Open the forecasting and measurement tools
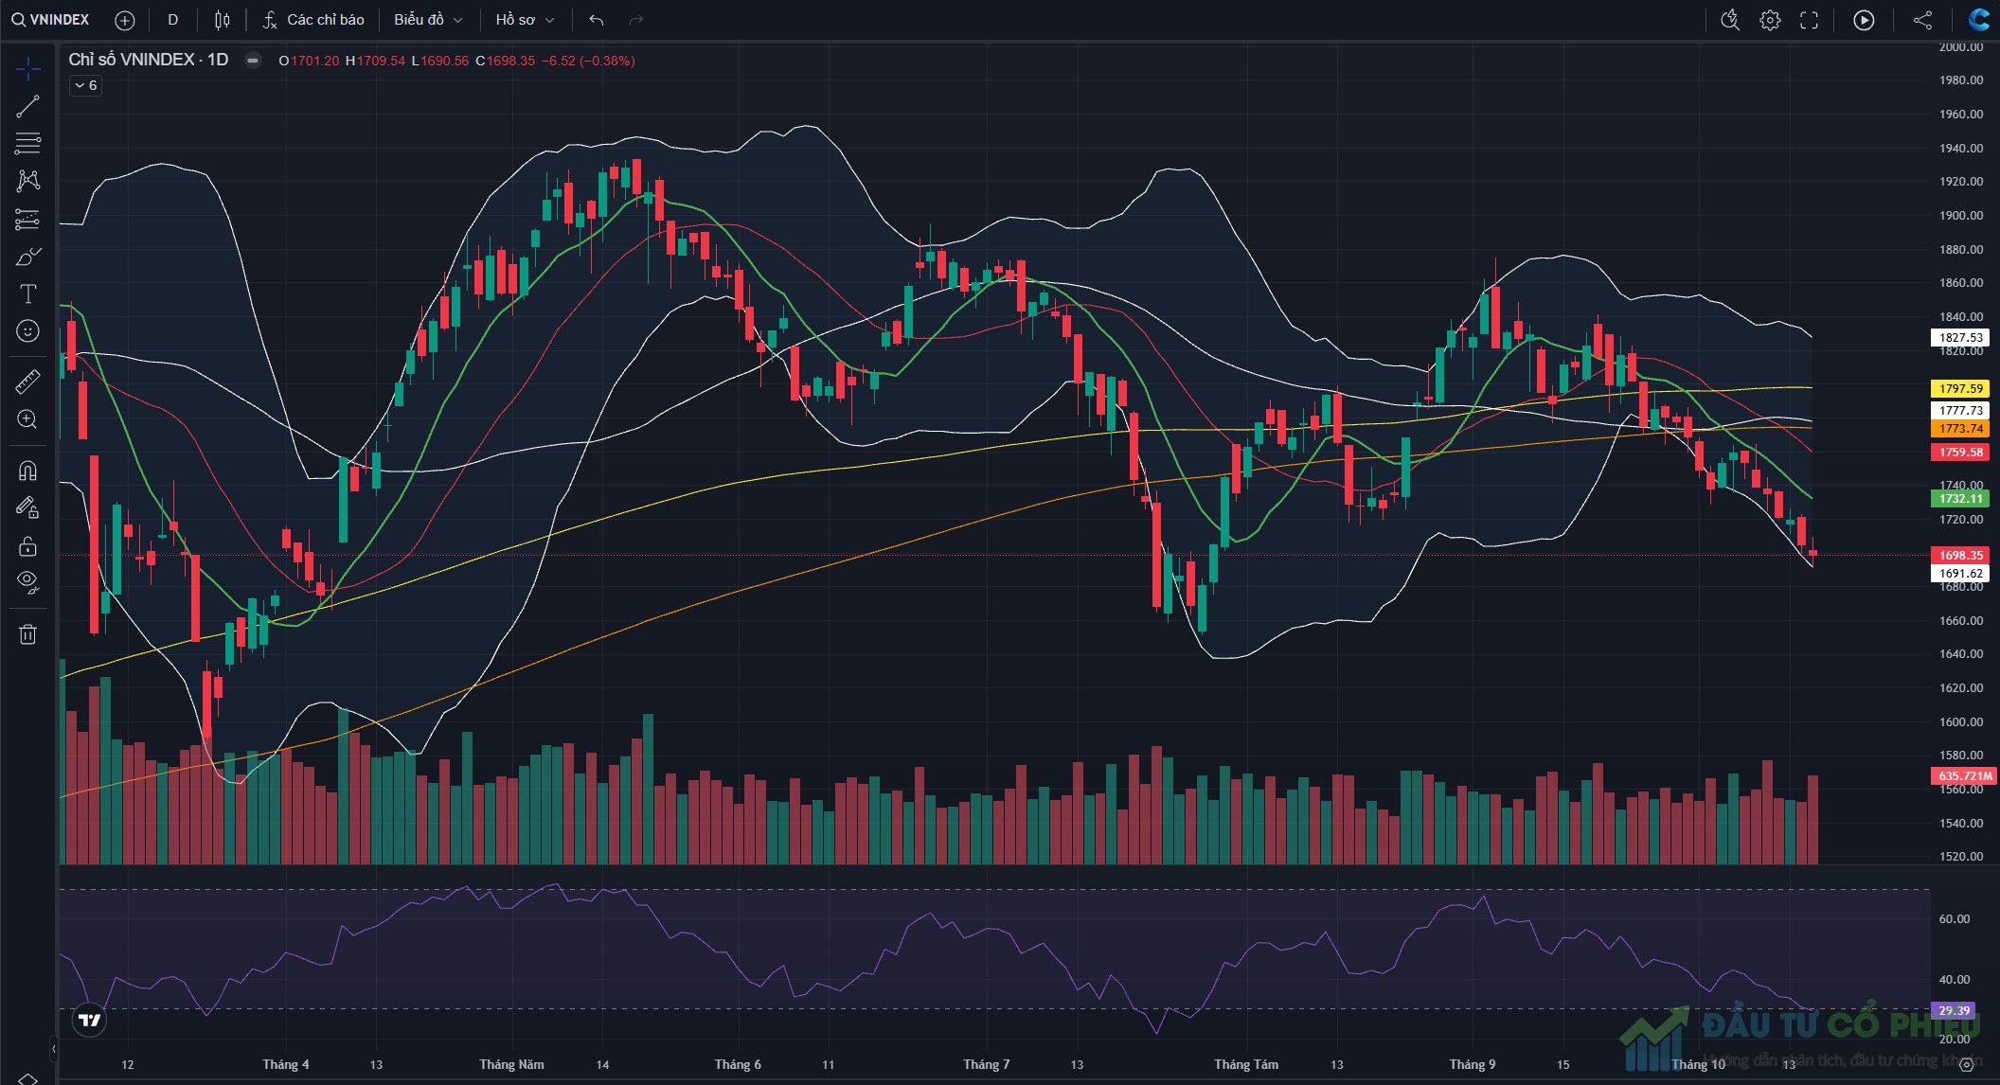The image size is (2000, 1085). 27,220
